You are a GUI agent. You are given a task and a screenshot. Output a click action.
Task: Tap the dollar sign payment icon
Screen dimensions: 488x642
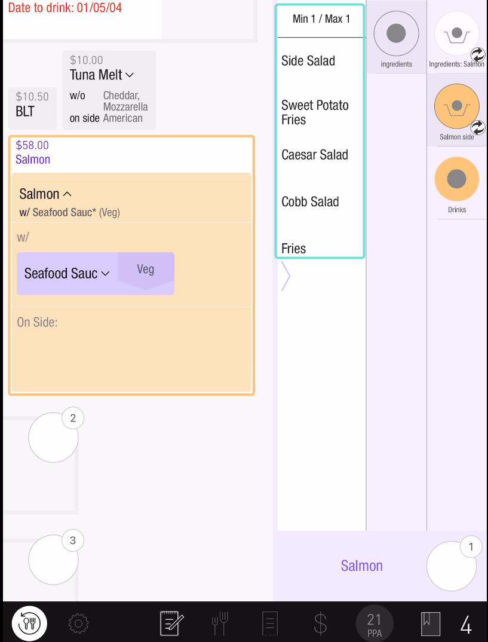coord(320,624)
